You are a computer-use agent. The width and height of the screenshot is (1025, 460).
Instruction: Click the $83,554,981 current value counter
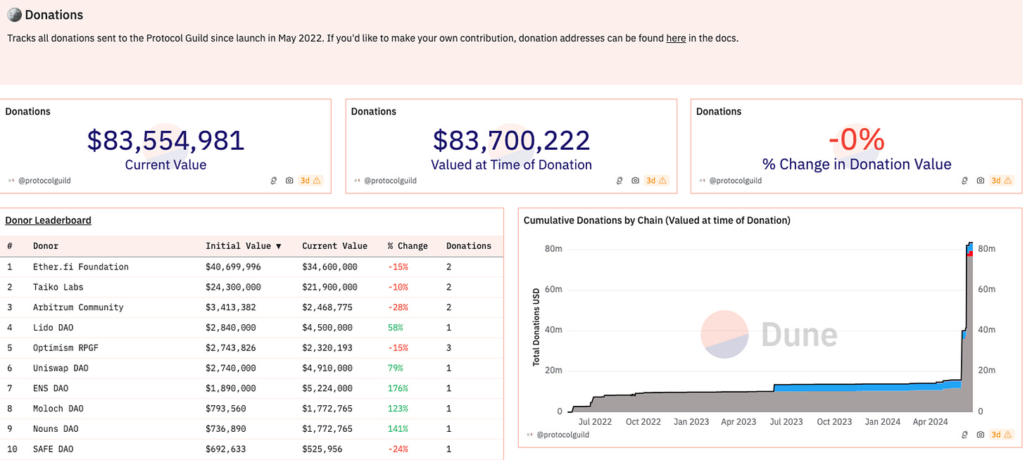tap(165, 141)
